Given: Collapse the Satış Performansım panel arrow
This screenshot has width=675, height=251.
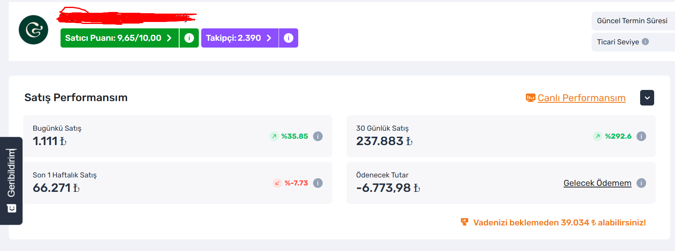Looking at the screenshot, I should 647,98.
